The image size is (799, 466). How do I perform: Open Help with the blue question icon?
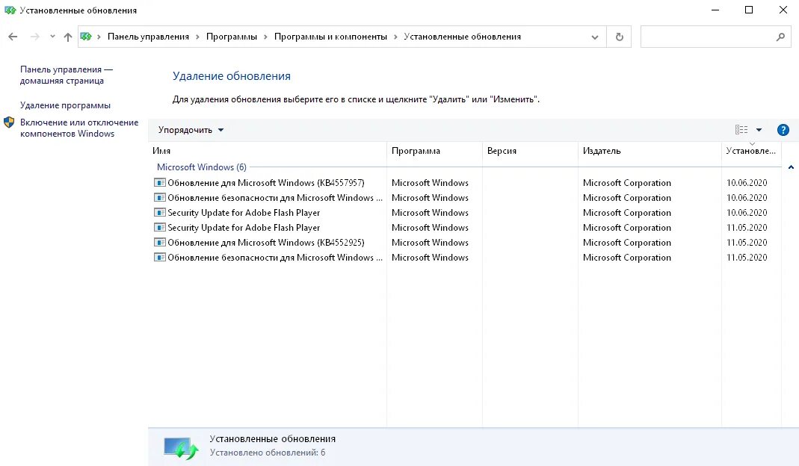[783, 130]
